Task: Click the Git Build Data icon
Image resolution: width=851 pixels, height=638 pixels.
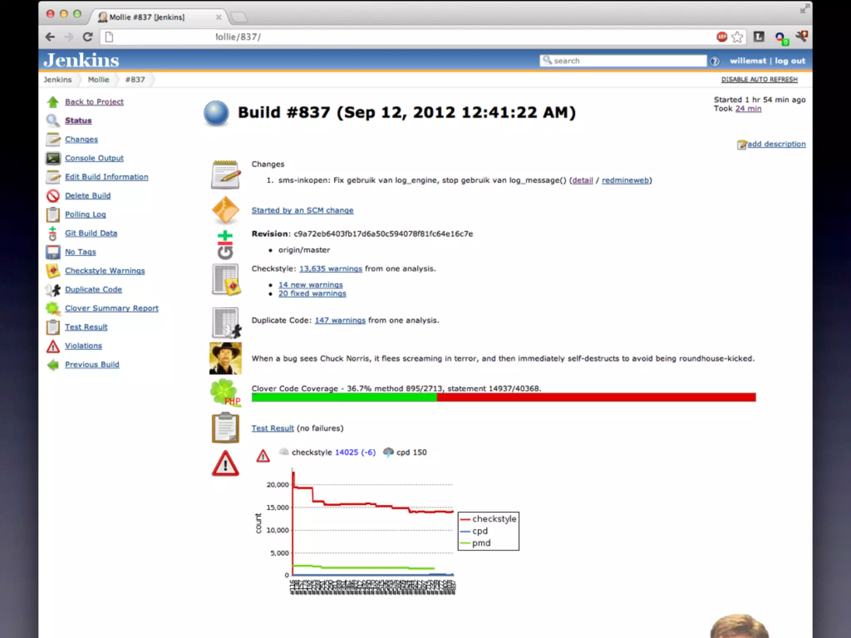Action: pos(53,233)
